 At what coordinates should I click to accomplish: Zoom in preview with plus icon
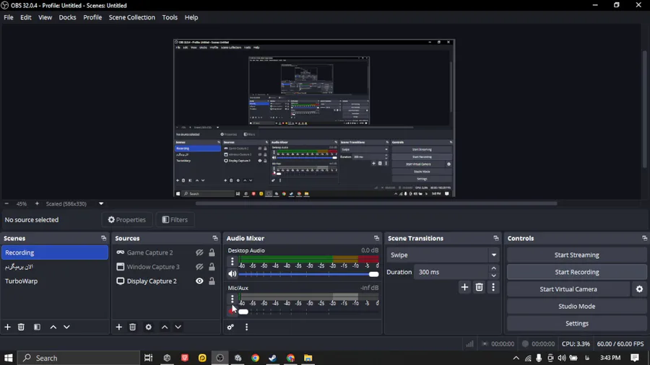pos(37,203)
